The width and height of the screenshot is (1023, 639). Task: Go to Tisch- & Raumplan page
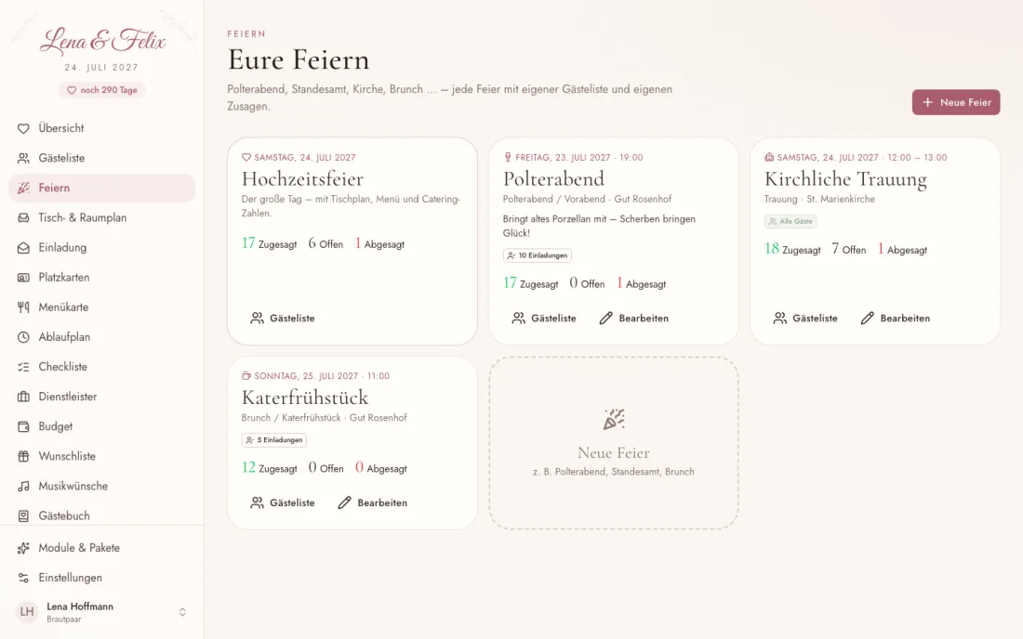tap(101, 218)
